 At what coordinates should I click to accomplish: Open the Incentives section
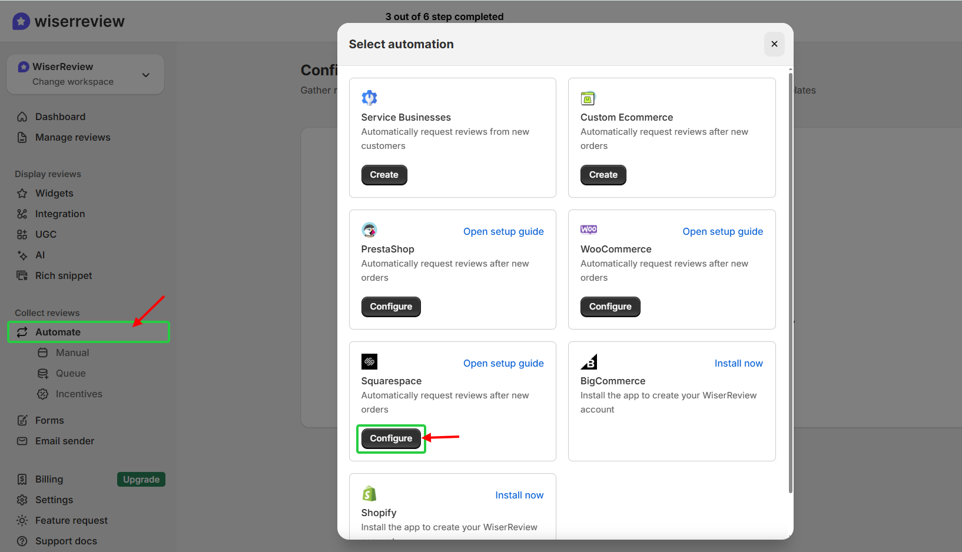78,394
